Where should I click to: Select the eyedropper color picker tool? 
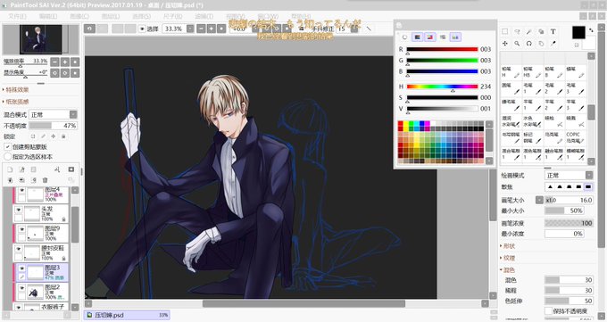[x=553, y=44]
